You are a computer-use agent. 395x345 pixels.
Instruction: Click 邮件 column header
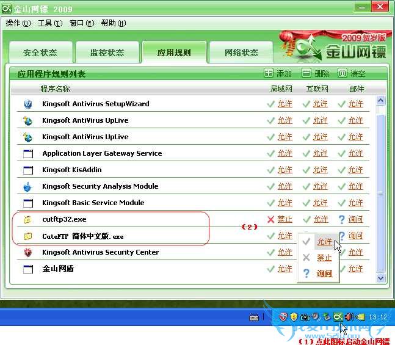point(357,89)
